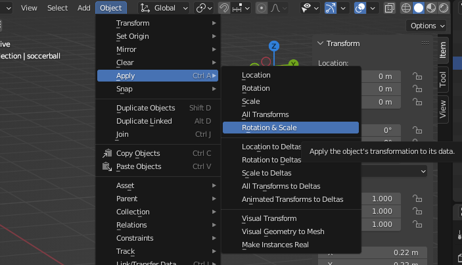Apply Location to object data
462x265 pixels.
(291, 75)
